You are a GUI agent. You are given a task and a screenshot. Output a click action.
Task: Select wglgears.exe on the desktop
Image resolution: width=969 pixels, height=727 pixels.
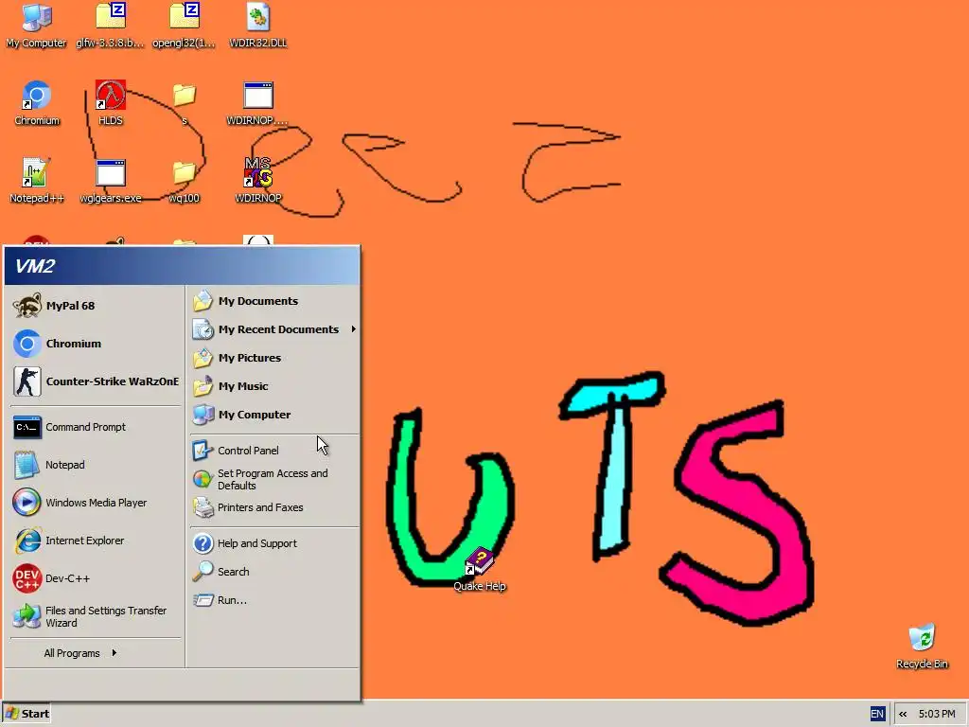(111, 181)
